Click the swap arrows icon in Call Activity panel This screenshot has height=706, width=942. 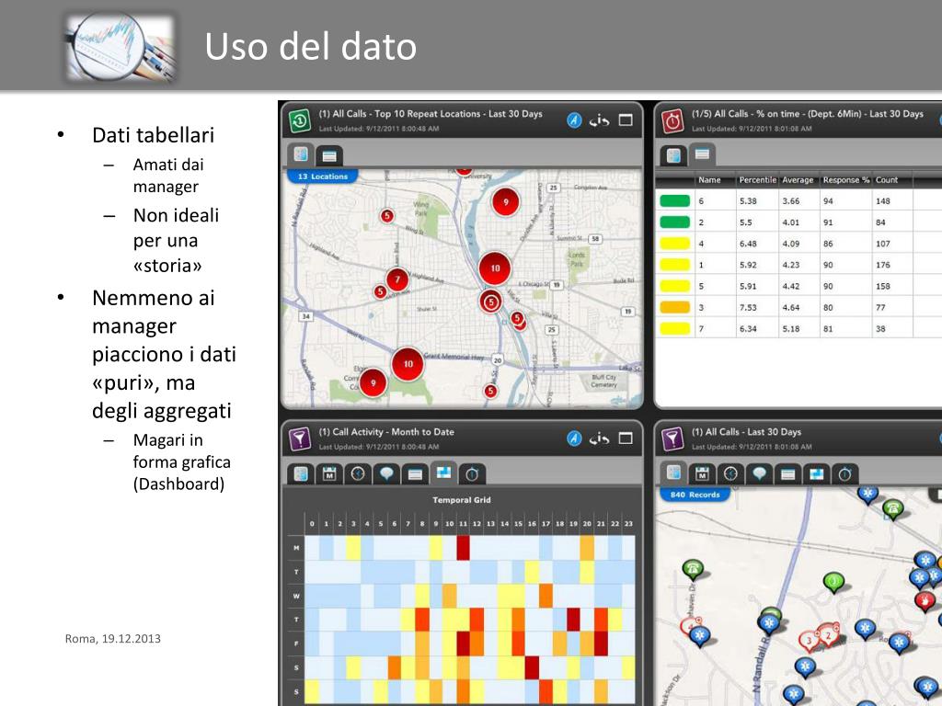599,439
